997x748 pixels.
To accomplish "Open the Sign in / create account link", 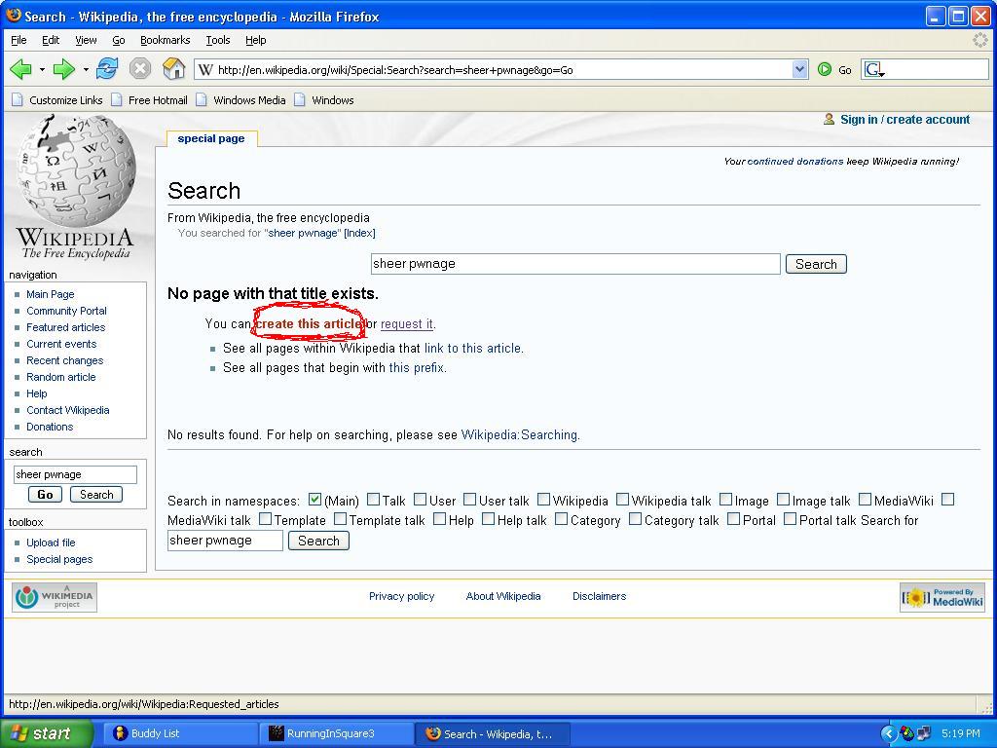I will (x=905, y=120).
